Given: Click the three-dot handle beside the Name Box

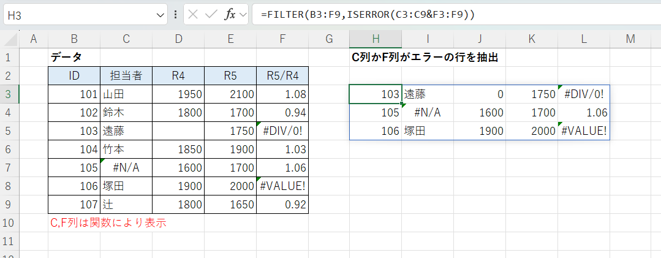Looking at the screenshot, I should pos(175,15).
